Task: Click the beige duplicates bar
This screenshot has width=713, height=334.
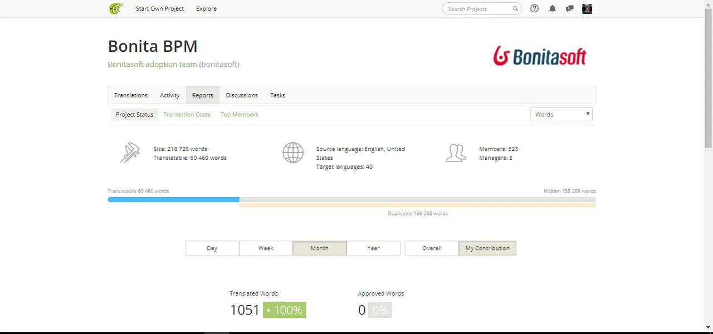Action: coord(418,205)
